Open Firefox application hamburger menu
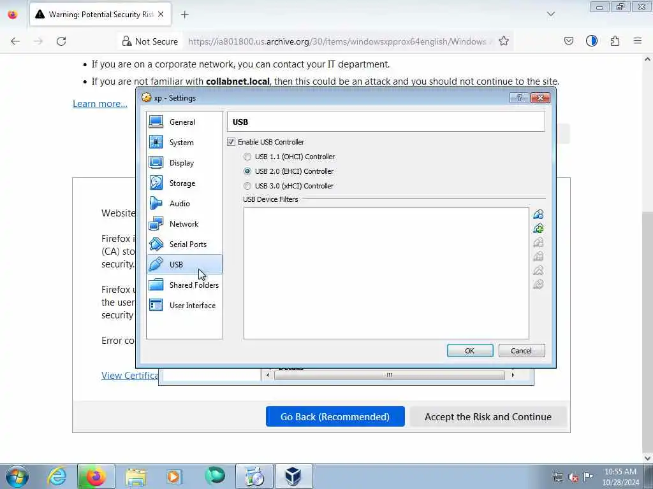653x489 pixels. click(x=638, y=41)
